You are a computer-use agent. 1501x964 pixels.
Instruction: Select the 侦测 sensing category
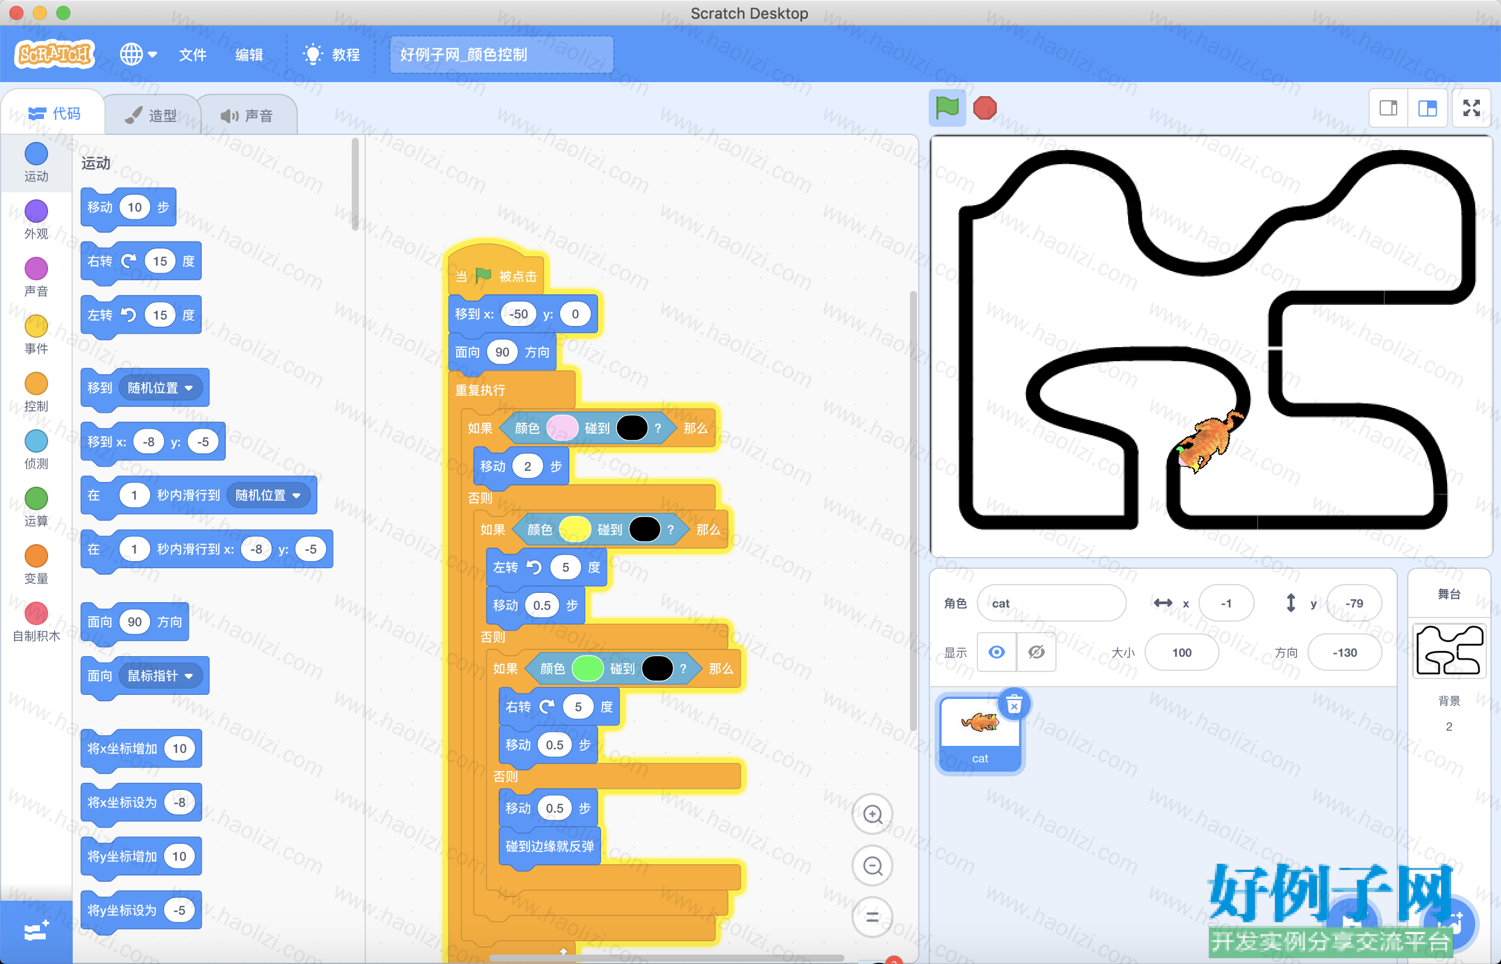36,450
